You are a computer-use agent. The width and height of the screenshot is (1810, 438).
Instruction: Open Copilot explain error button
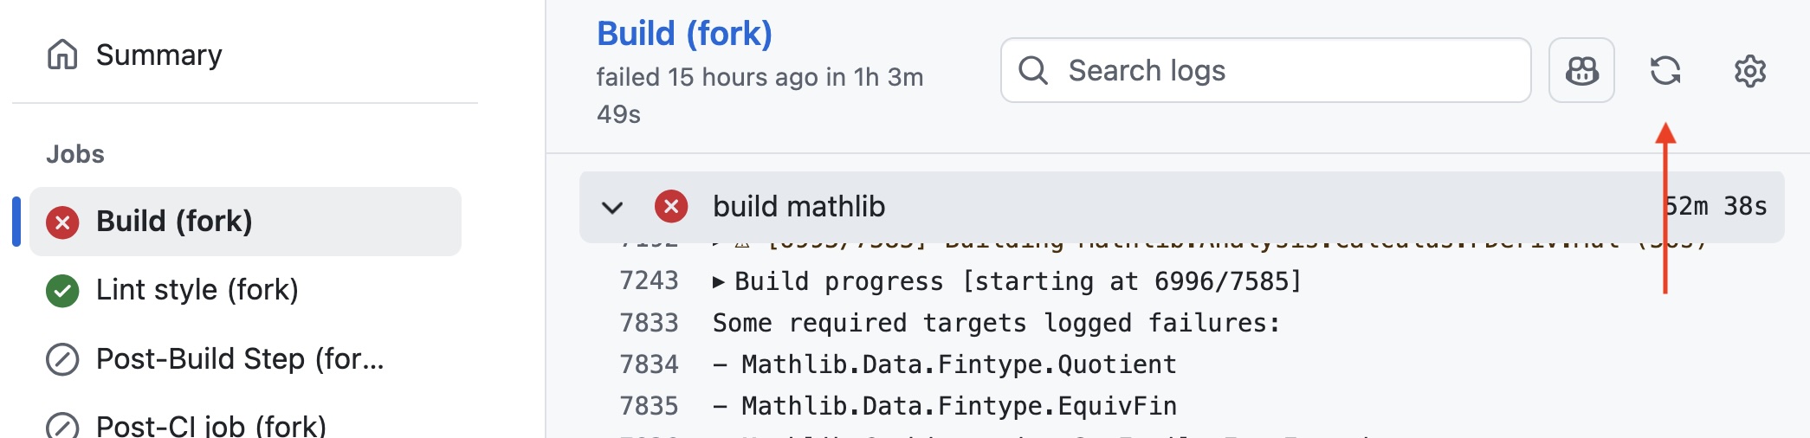(x=1581, y=70)
